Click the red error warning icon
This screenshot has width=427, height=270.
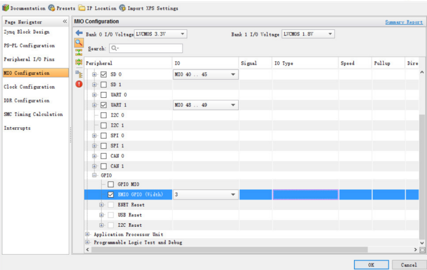(x=79, y=84)
